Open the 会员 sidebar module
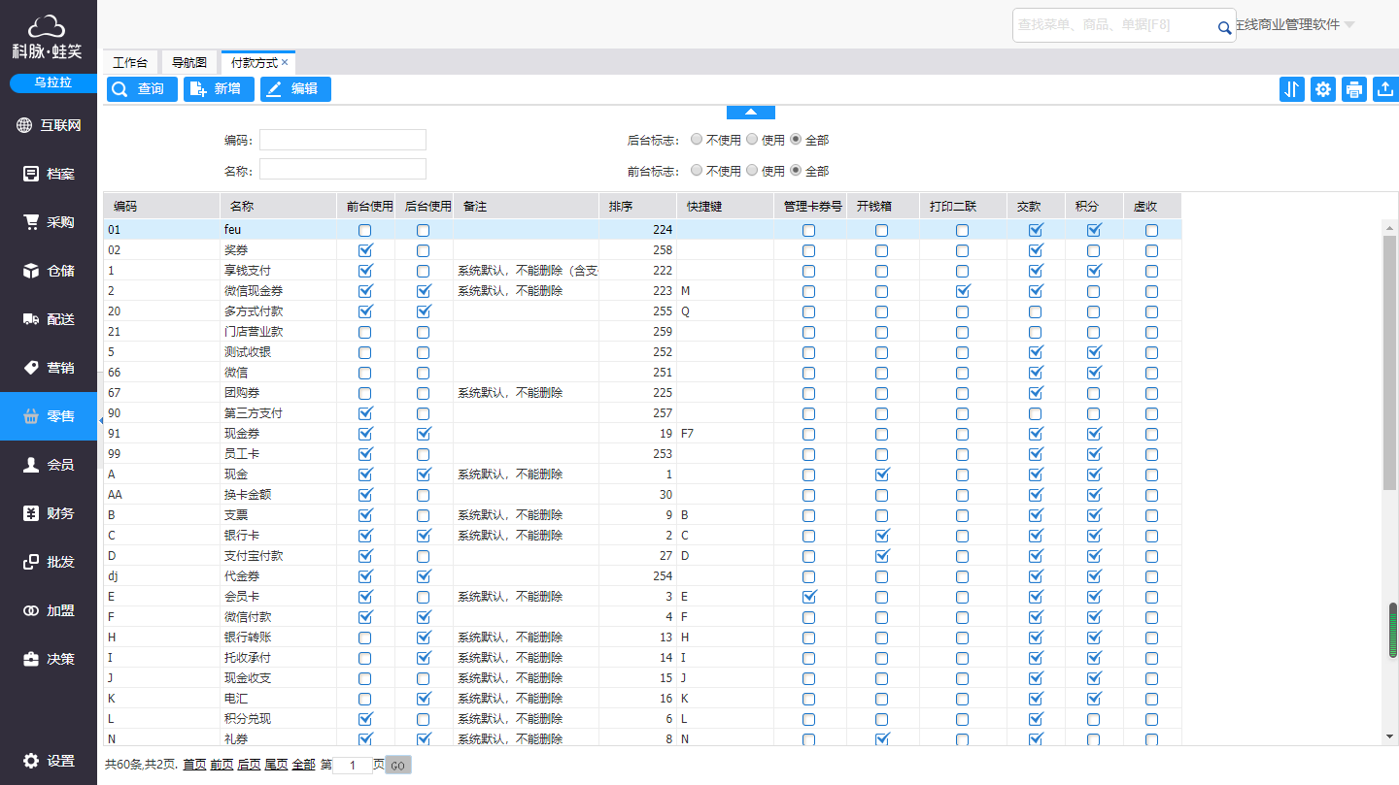Viewport: 1399px width, 785px height. point(49,465)
